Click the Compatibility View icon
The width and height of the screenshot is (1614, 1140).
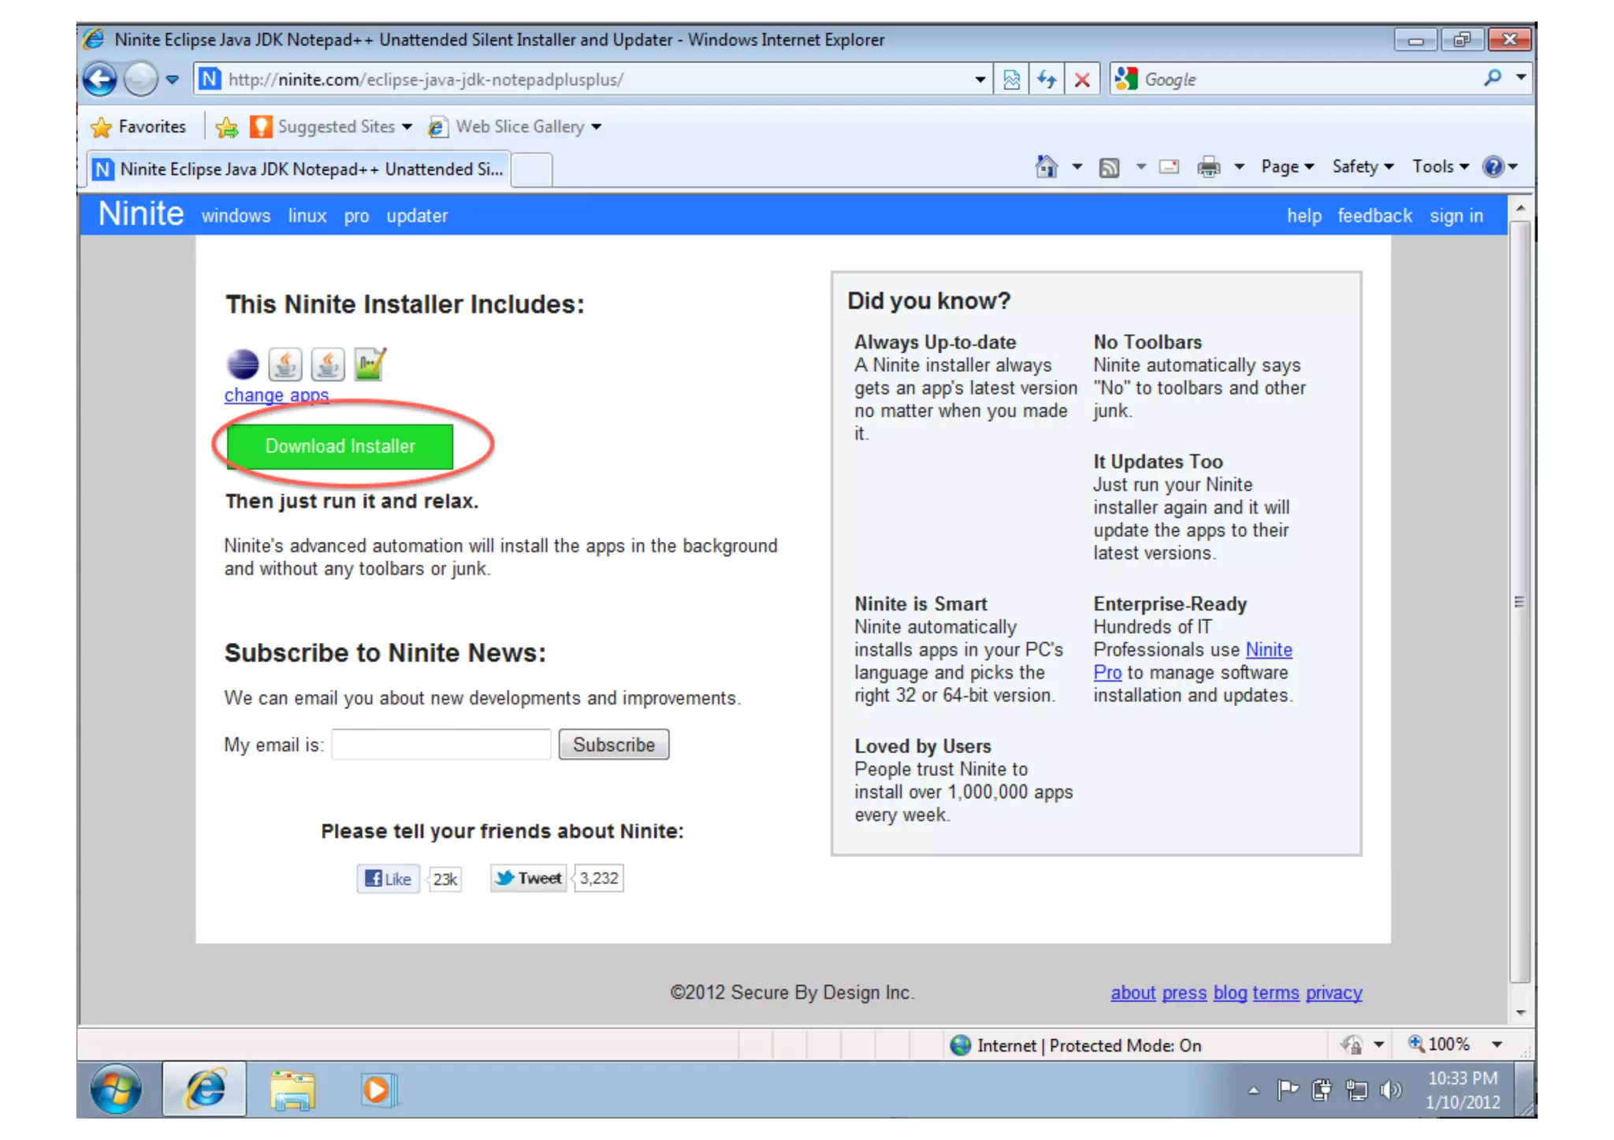click(1011, 80)
